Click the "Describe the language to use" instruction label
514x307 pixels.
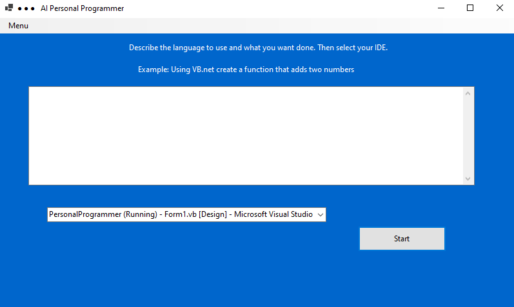(258, 48)
